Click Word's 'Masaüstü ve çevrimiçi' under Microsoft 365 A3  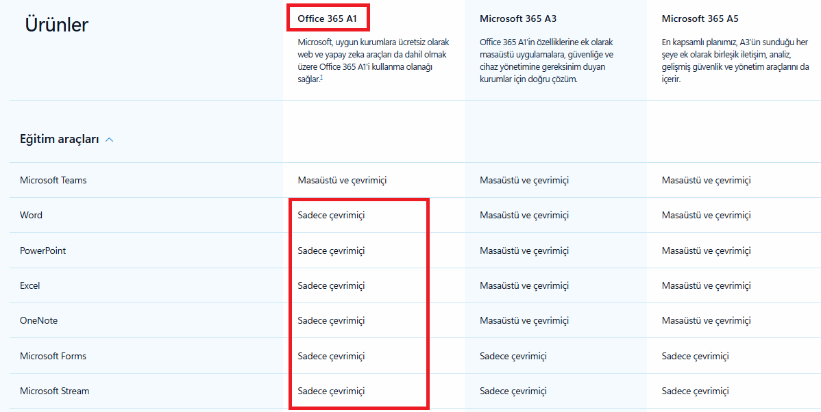[524, 216]
